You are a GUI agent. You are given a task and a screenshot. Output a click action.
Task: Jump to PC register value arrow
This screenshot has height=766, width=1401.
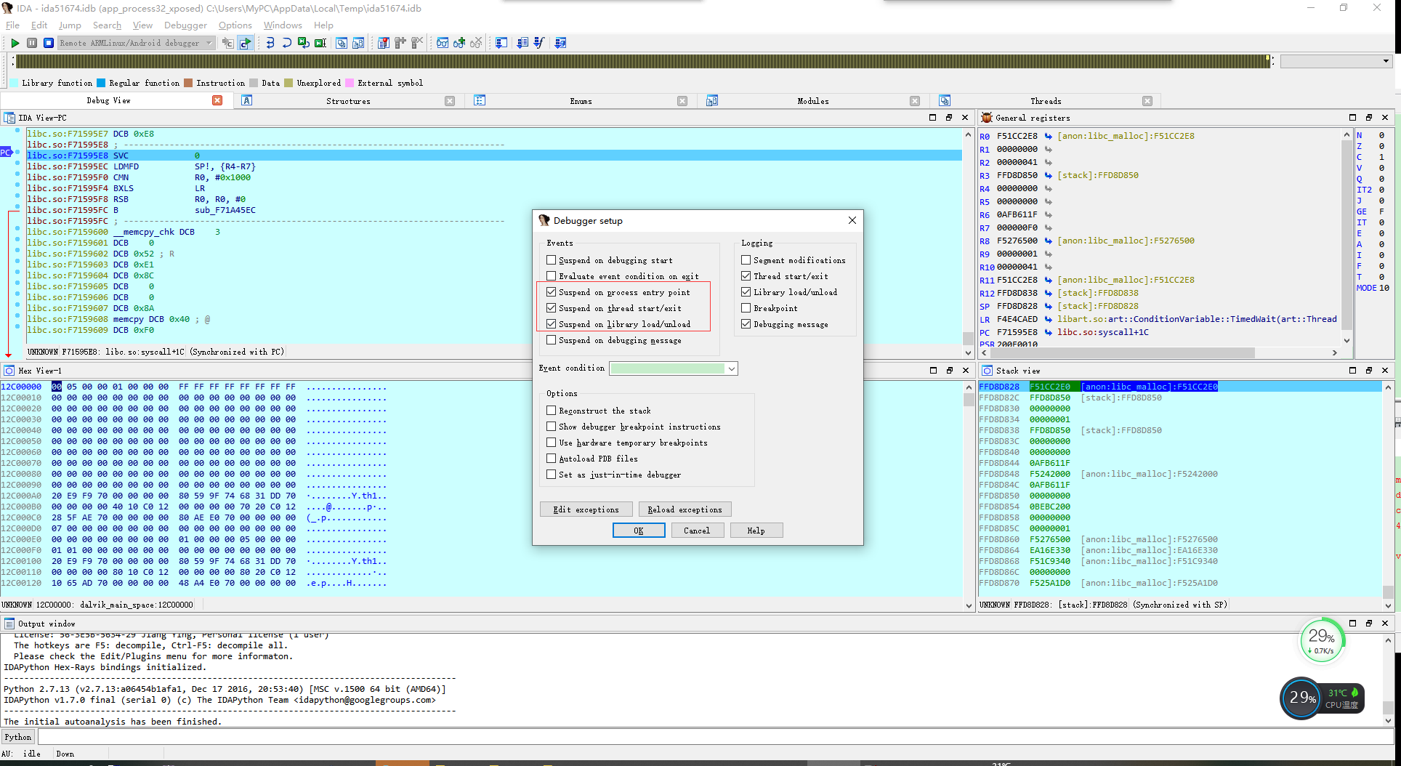[x=1048, y=332]
